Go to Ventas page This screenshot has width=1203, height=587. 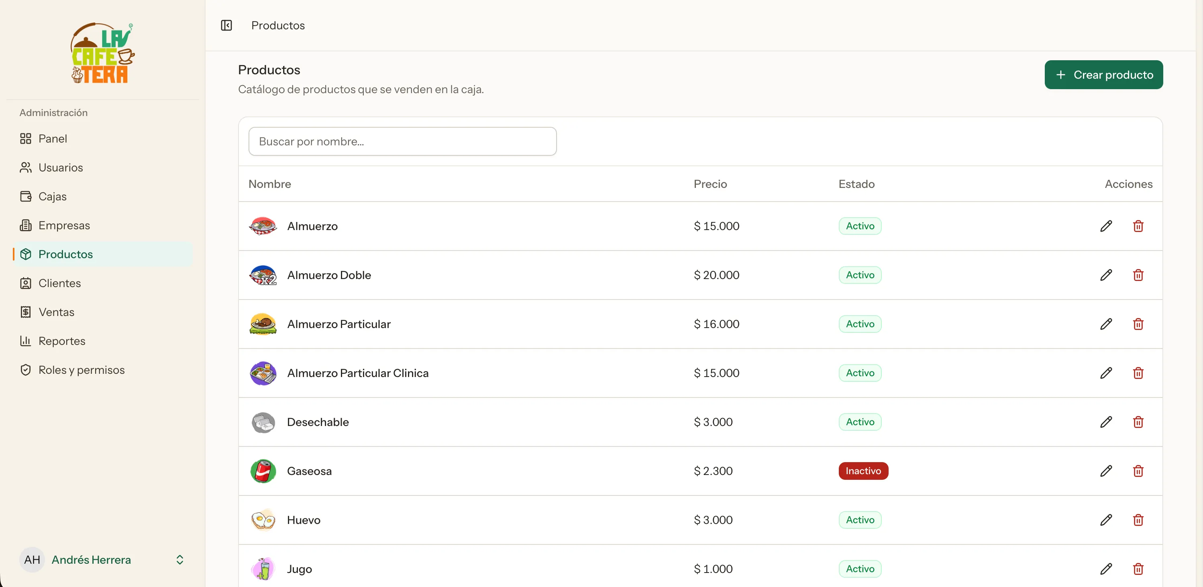[103, 312]
